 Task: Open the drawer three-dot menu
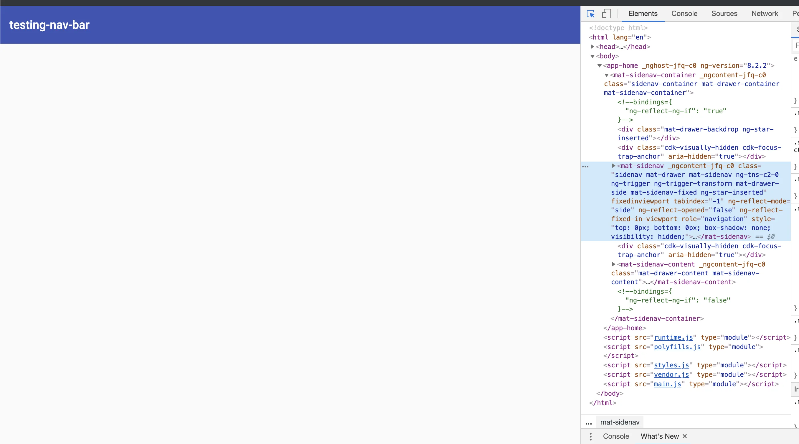(591, 436)
